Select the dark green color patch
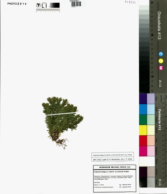Image resolution: width=167 pixels, height=194 pixels. tap(143, 120)
